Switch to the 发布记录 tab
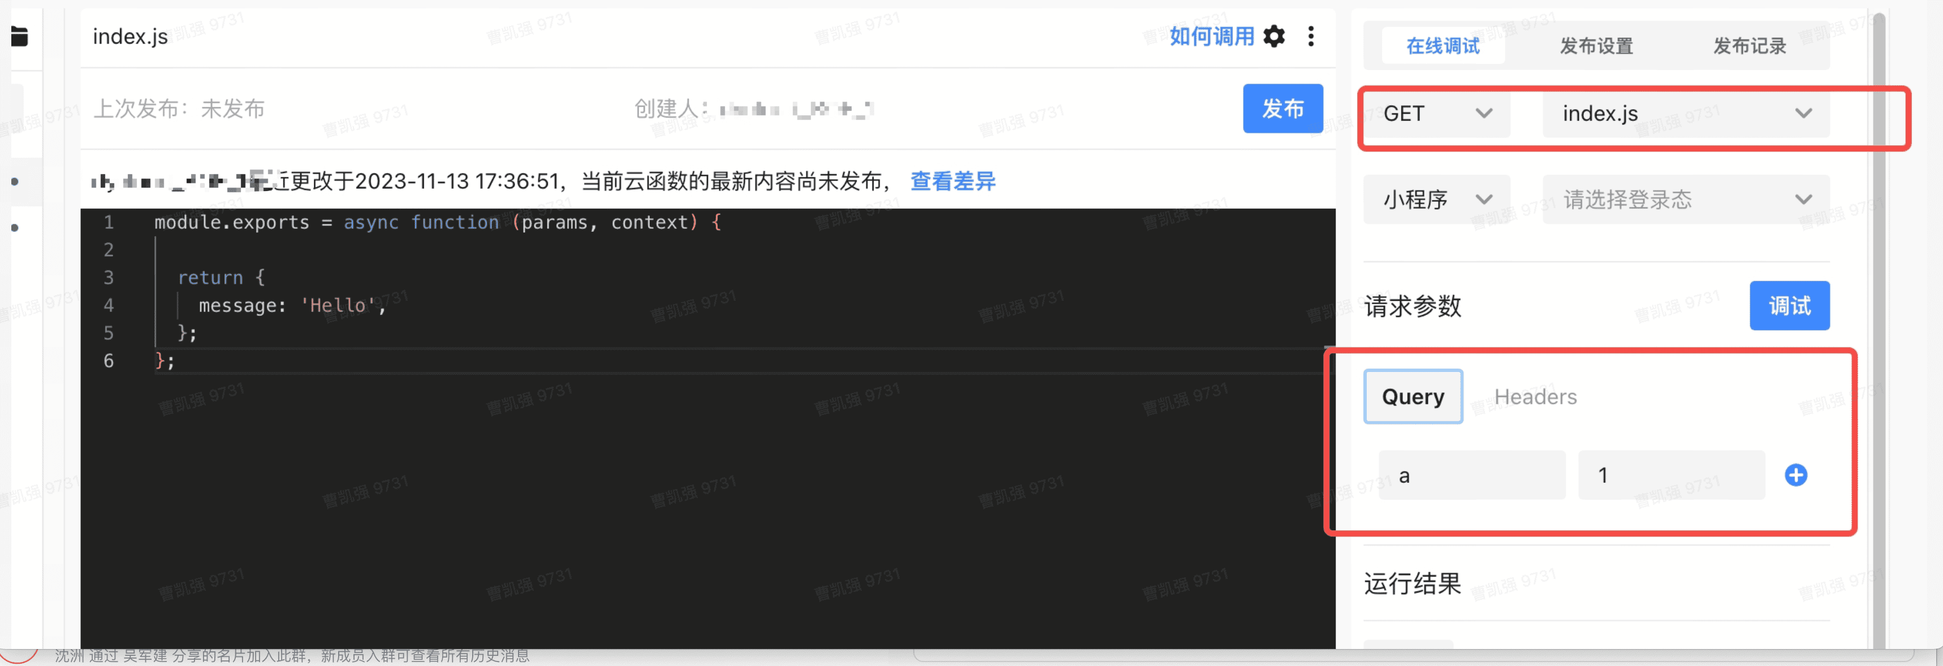Image resolution: width=1943 pixels, height=666 pixels. [x=1749, y=46]
